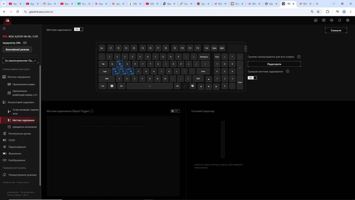Open the За замовчуванням profile dropdown

[20, 60]
